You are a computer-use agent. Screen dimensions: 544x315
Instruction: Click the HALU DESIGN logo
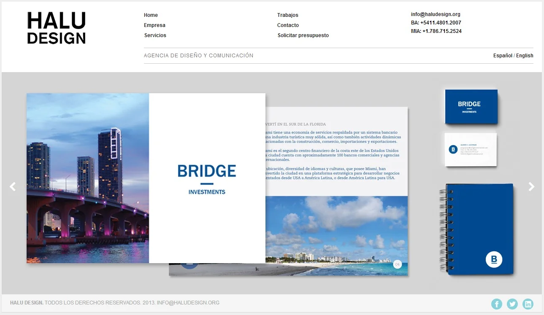coord(57,28)
